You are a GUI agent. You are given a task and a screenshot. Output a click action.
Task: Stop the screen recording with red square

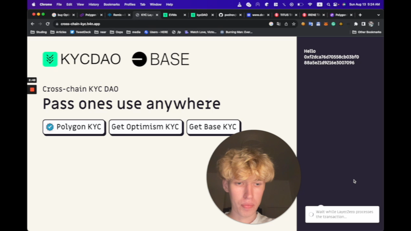tap(32, 90)
